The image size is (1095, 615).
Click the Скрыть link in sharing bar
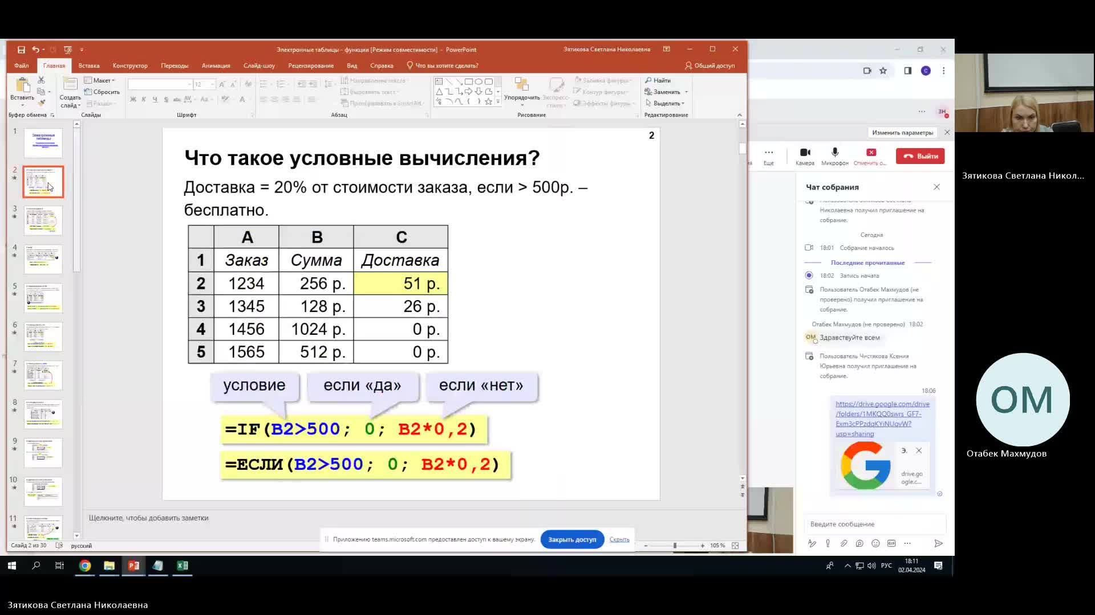(619, 539)
